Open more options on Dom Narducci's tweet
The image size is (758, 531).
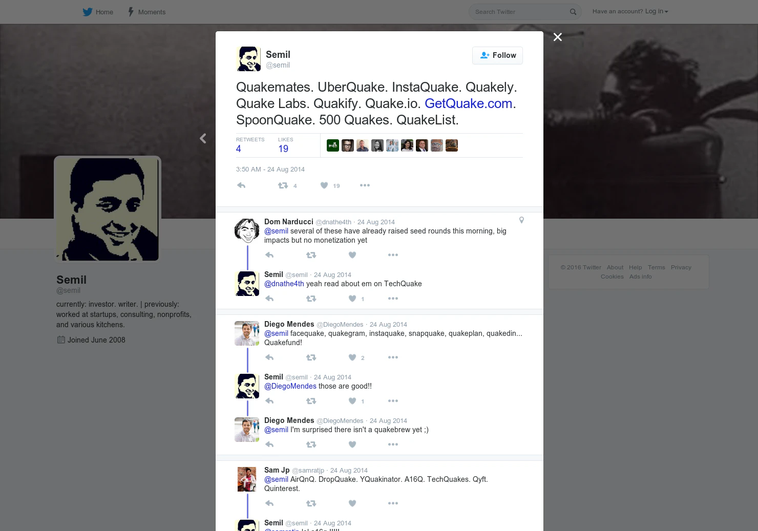coord(393,255)
